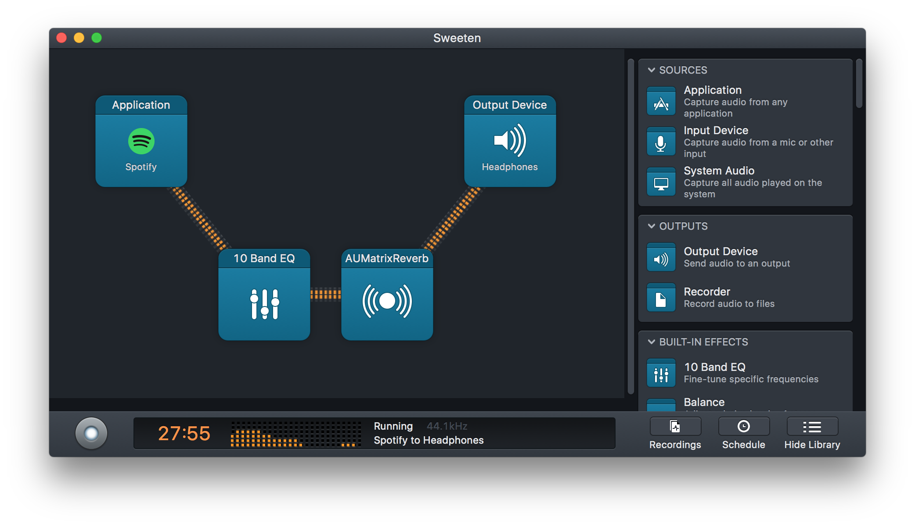915x527 pixels.
Task: Collapse the BUILT-IN EFFECTS section
Action: [x=652, y=342]
